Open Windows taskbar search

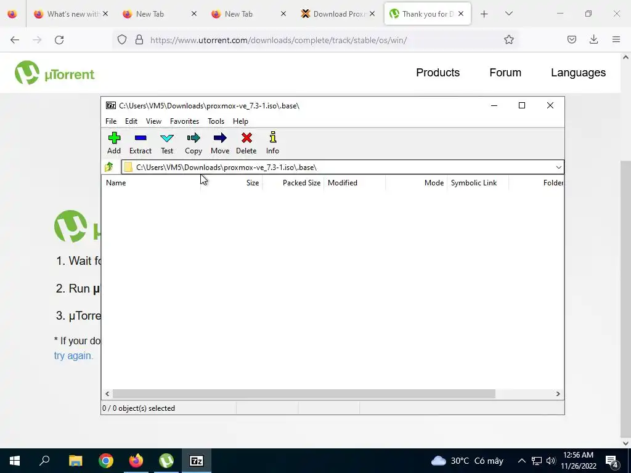coord(44,461)
